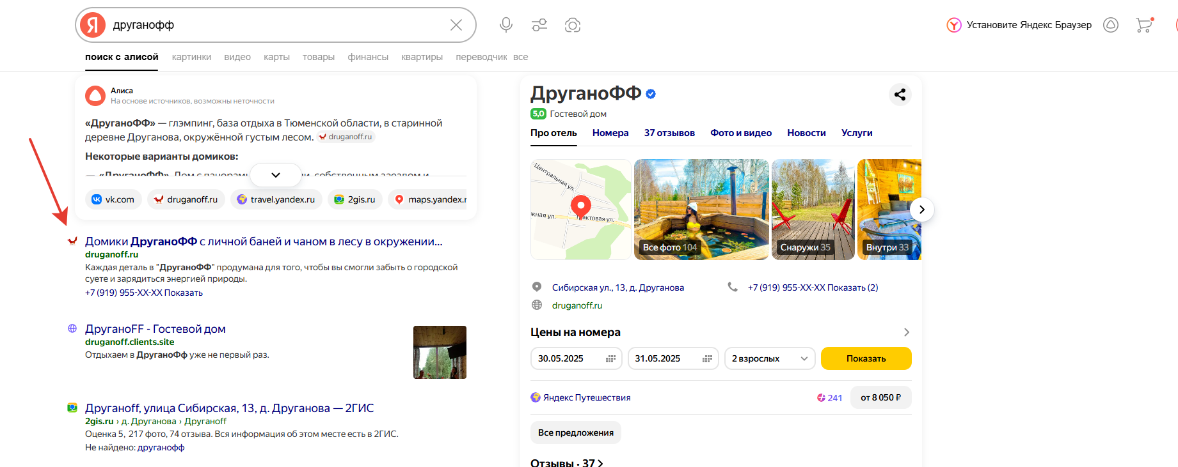Switch to картинки tab
The height and width of the screenshot is (467, 1178).
point(191,57)
